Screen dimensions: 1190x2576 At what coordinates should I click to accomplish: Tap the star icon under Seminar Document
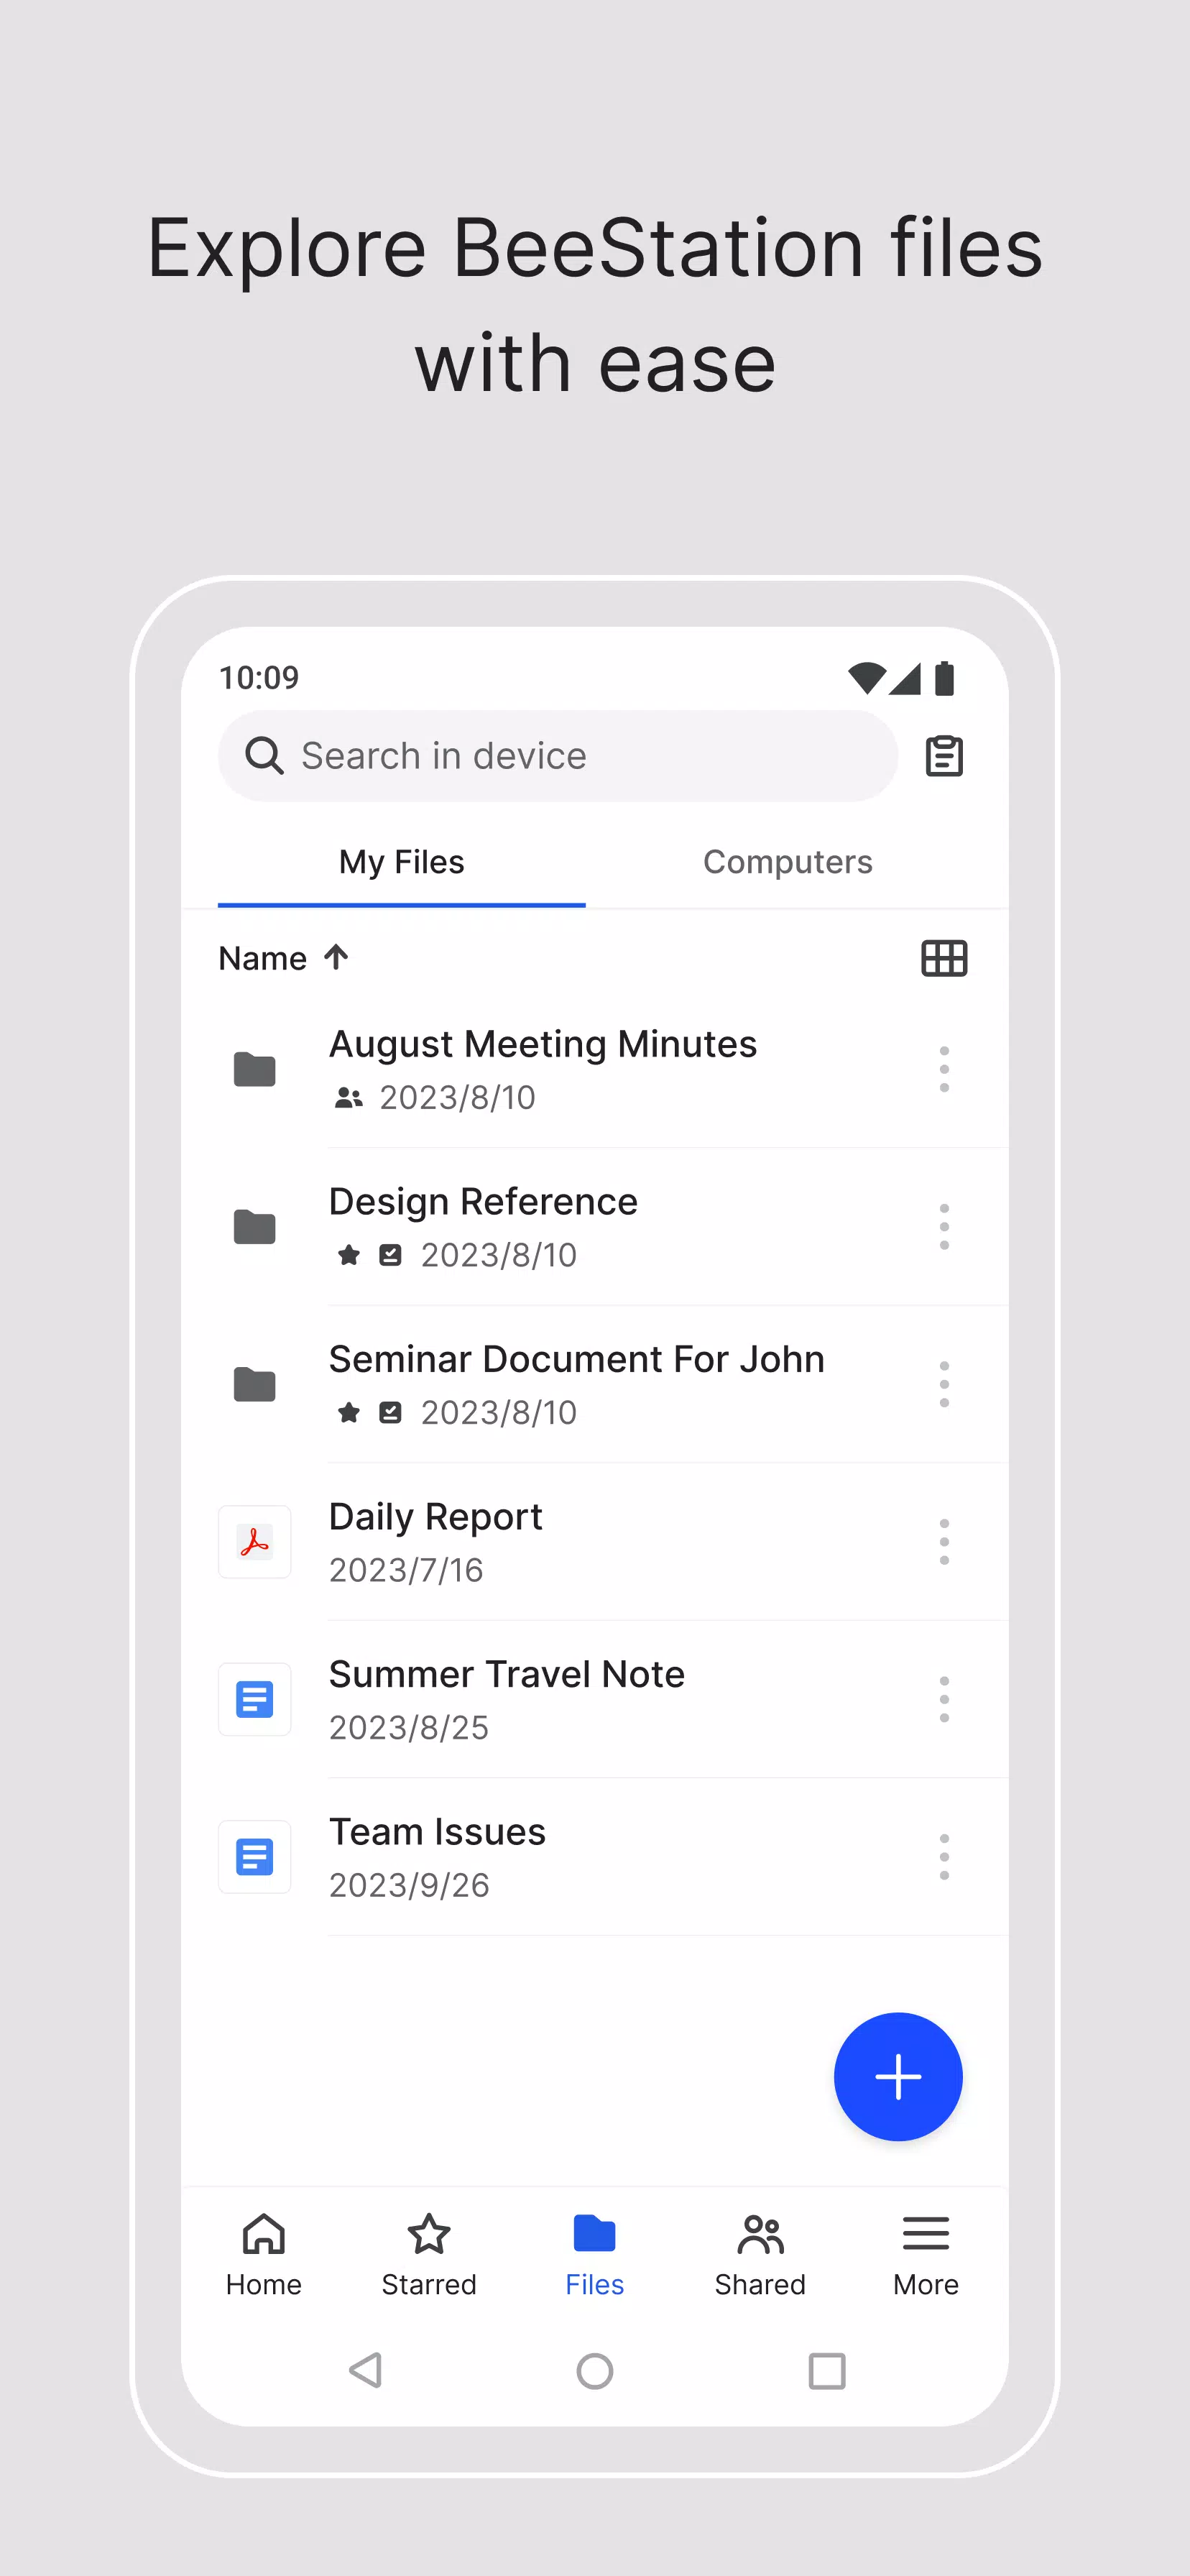point(349,1412)
